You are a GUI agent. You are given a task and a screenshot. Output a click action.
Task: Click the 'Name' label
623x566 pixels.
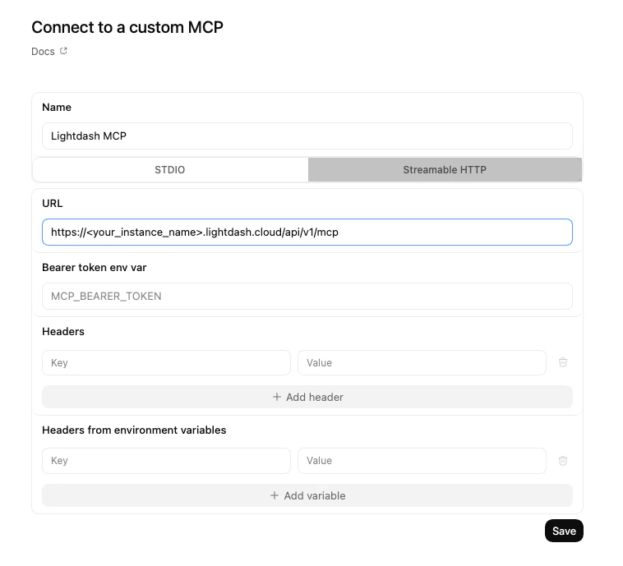coord(57,108)
